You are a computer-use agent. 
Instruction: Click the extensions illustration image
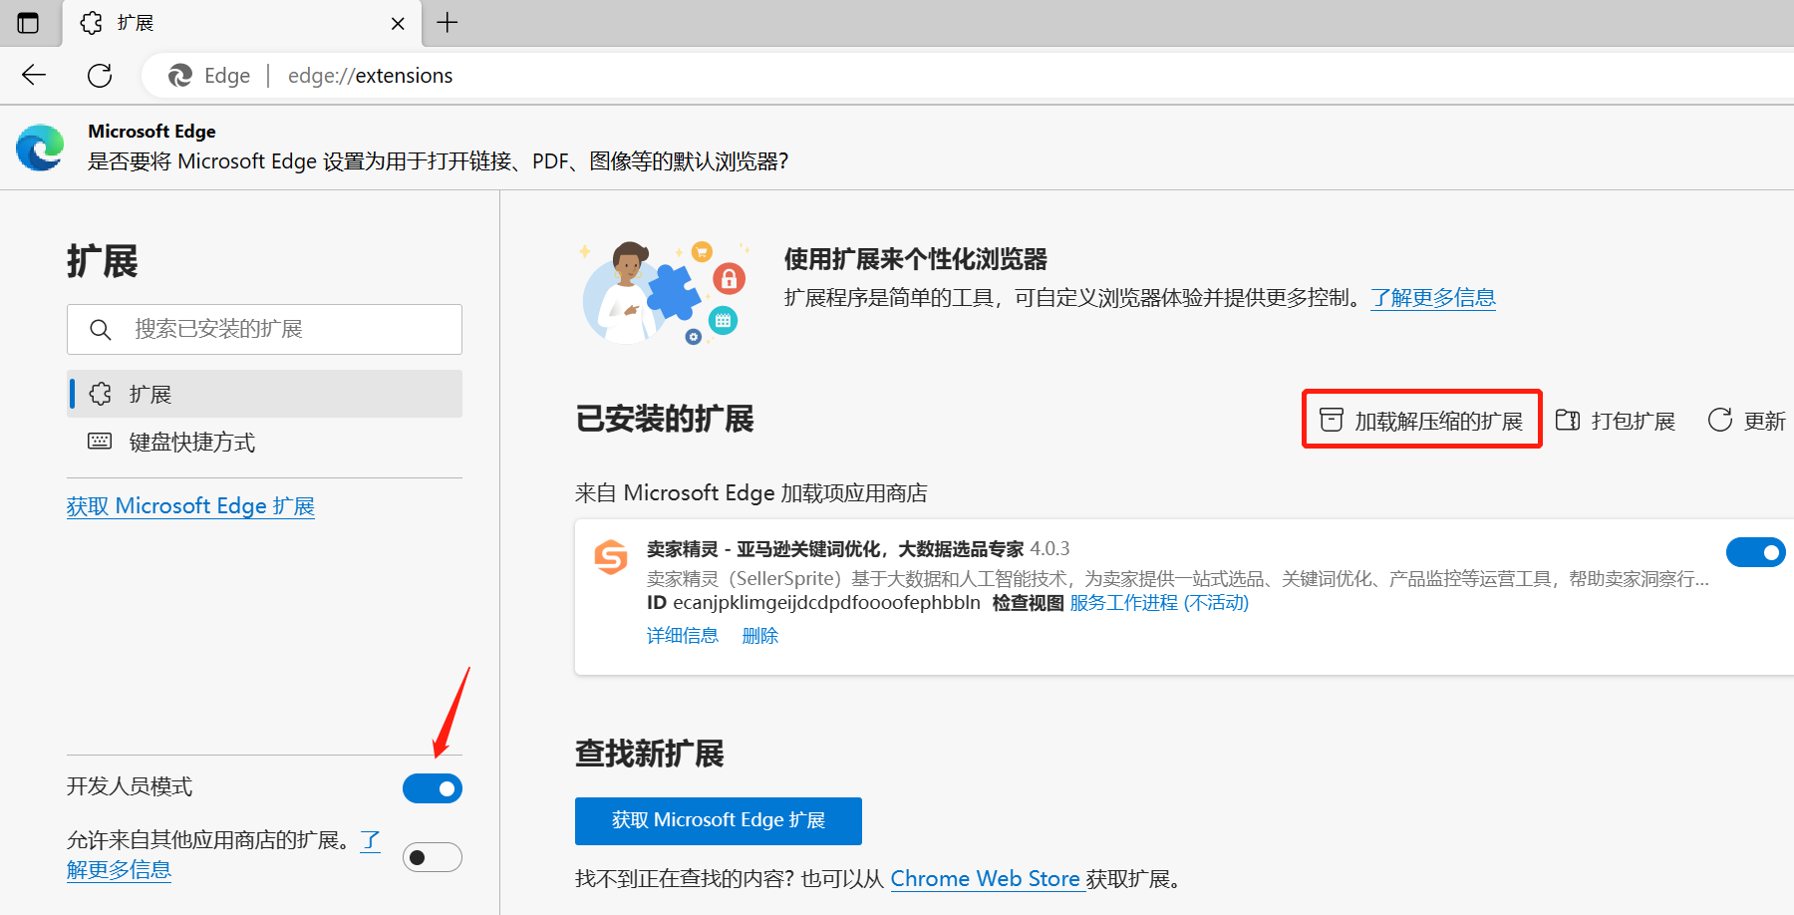click(665, 293)
